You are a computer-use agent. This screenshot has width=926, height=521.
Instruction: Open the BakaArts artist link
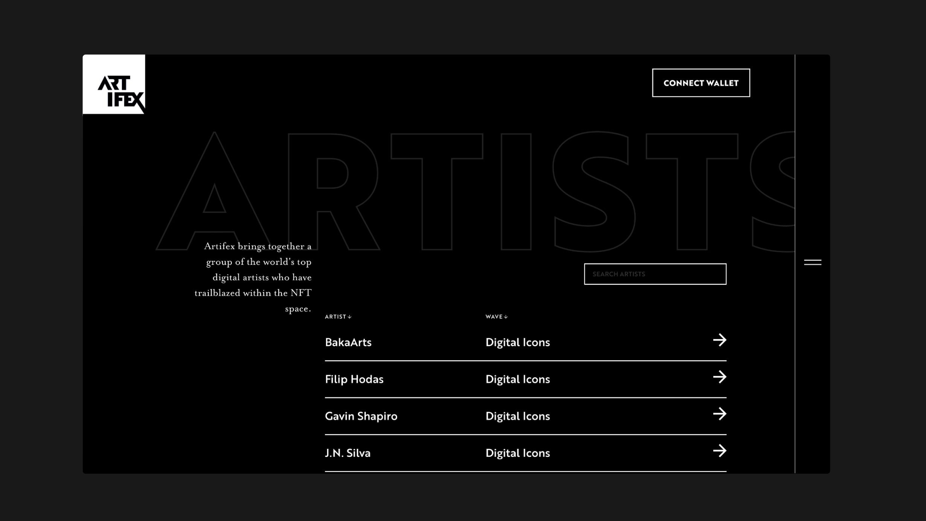coord(348,342)
